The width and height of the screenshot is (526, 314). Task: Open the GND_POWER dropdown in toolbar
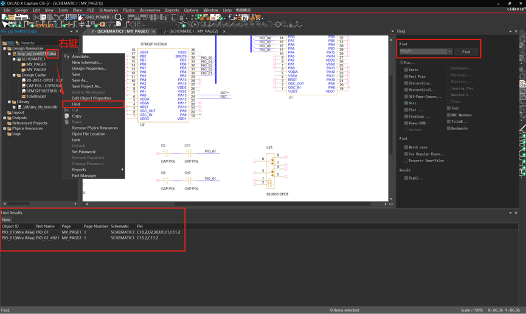pyautogui.click(x=112, y=17)
